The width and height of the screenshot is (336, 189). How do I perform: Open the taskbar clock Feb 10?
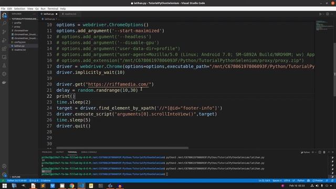coord(297,186)
